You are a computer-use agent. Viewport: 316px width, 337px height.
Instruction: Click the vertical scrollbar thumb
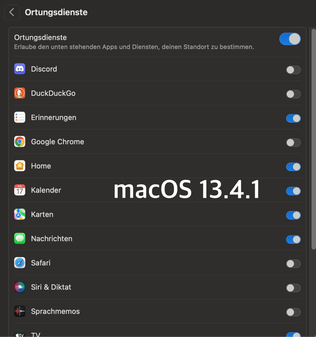313,139
